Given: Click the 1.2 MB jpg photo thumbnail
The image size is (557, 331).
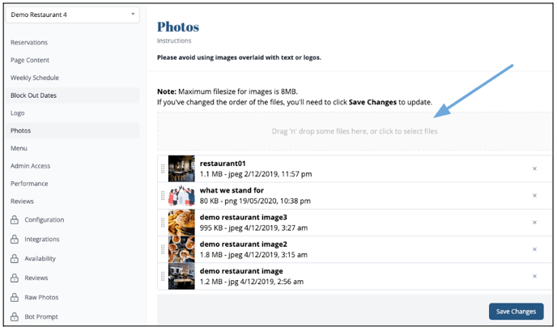Looking at the screenshot, I should coord(181,276).
